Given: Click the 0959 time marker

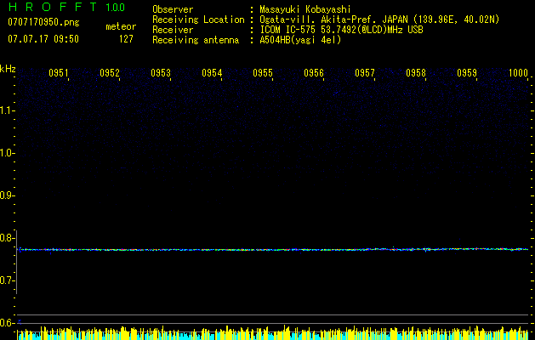Looking at the screenshot, I should click(x=467, y=73).
